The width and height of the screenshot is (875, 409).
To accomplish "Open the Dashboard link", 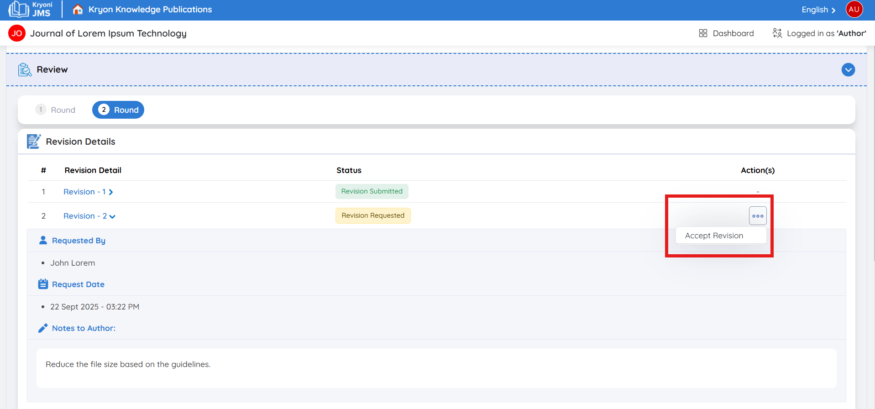I will [x=733, y=33].
